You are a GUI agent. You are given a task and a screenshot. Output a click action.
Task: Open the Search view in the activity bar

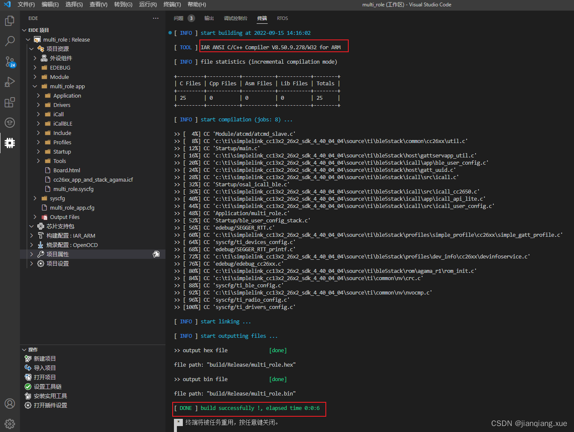(9, 41)
